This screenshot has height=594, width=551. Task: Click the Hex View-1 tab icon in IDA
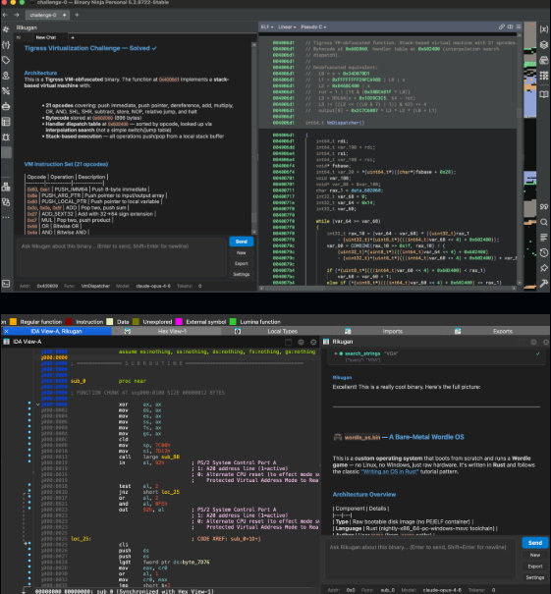point(128,331)
